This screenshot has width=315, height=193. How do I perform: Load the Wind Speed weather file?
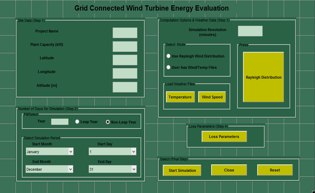pyautogui.click(x=212, y=97)
